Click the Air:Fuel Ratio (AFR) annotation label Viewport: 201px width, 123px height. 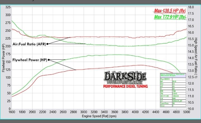[x=28, y=44]
